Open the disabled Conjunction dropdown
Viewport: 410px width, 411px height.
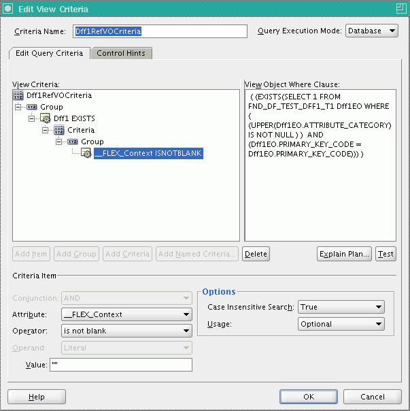[x=126, y=298]
